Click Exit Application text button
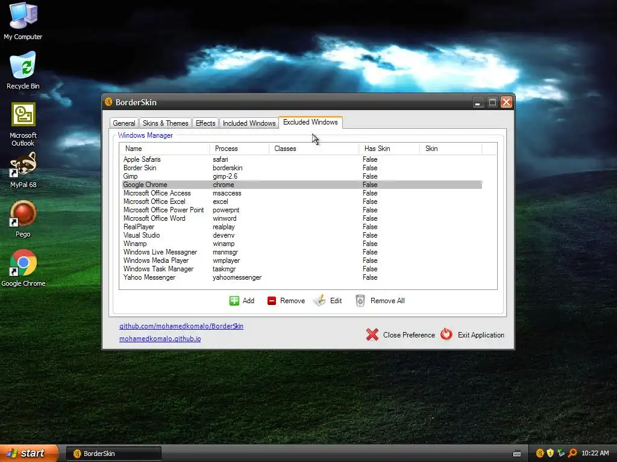This screenshot has height=462, width=617. tap(481, 334)
